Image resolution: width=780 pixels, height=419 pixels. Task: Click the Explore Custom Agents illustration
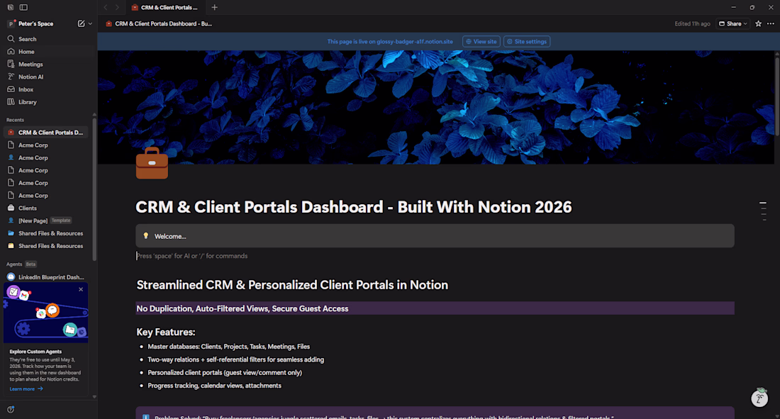pos(46,313)
